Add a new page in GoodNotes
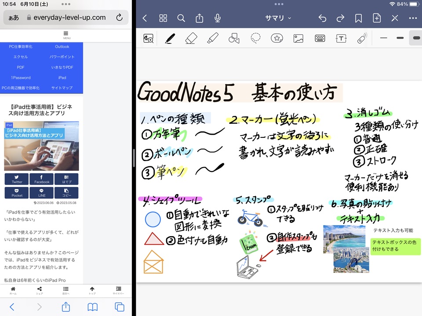This screenshot has width=422, height=316. [x=377, y=18]
